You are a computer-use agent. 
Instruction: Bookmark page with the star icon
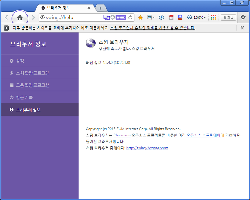(140, 17)
